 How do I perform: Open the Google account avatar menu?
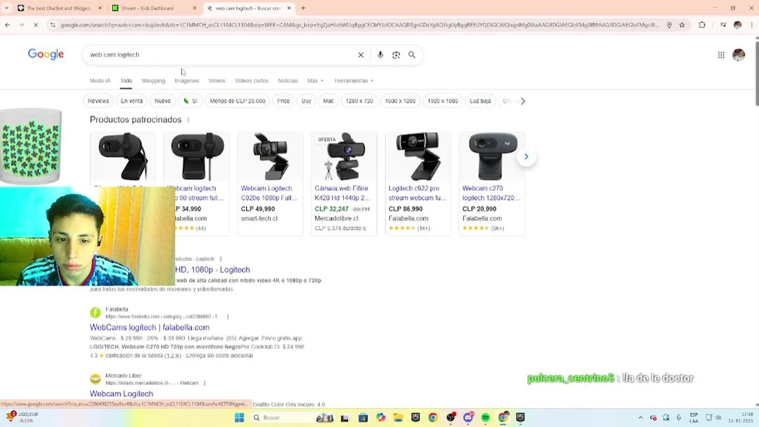coord(739,55)
